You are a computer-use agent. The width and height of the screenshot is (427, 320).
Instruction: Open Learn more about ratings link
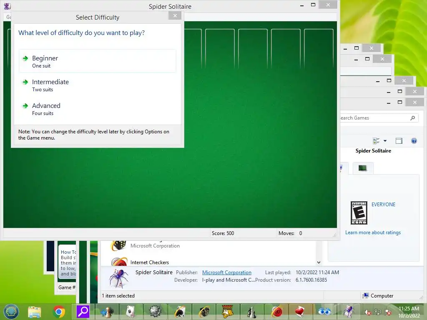[373, 232]
